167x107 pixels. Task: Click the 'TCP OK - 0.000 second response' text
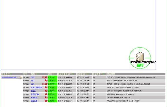pyautogui.click(x=128, y=84)
